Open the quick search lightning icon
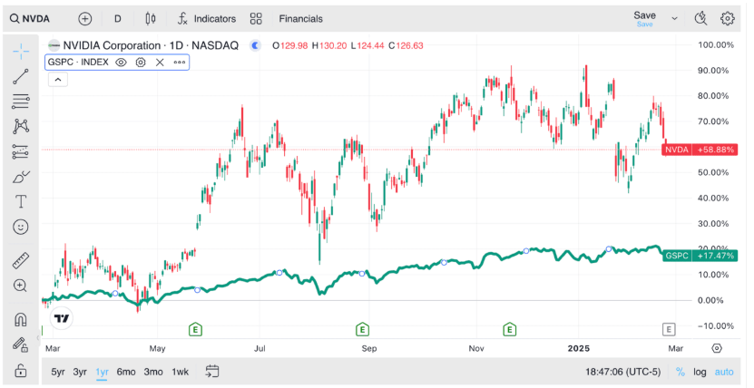 (x=701, y=19)
